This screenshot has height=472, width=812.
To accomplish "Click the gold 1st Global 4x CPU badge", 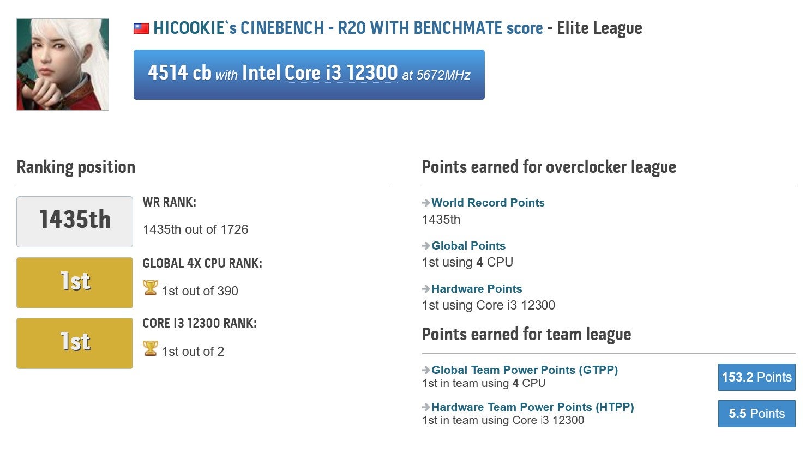I will pyautogui.click(x=75, y=283).
